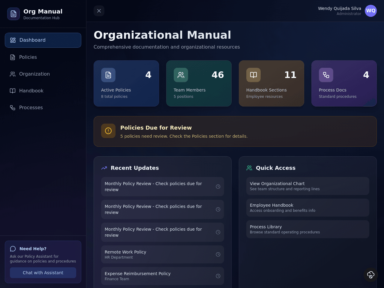Click the '8 total policies' label
The image size is (384, 288).
coord(114,97)
